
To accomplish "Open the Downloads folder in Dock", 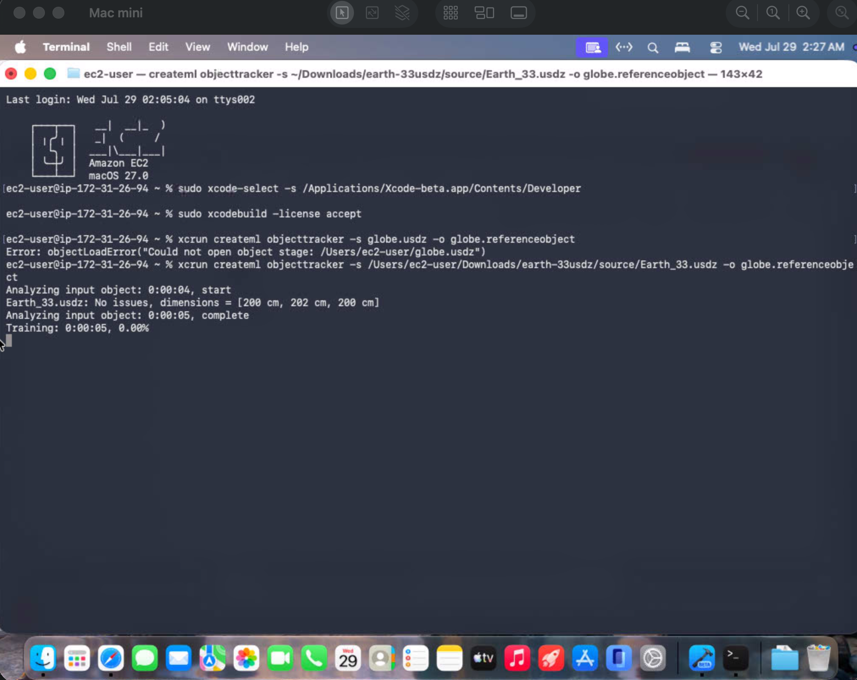I will [x=785, y=658].
